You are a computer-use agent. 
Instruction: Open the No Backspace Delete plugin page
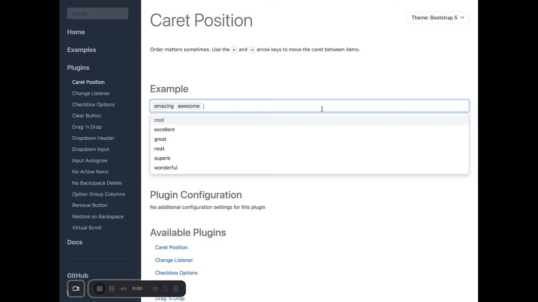click(97, 183)
